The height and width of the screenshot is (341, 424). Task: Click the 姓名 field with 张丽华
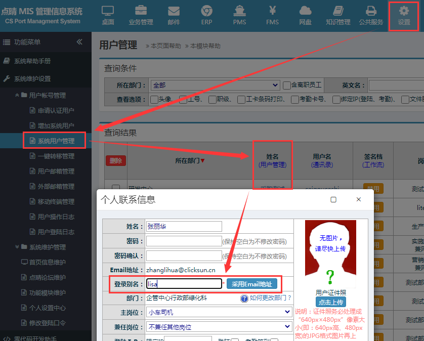184,226
